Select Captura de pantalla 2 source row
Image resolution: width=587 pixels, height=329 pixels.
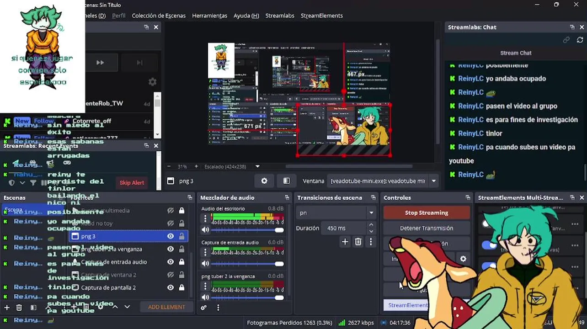[128, 287]
